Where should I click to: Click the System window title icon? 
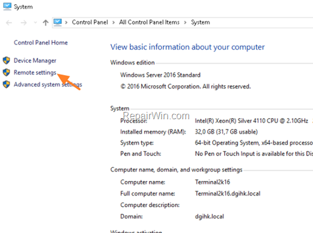point(7,7)
